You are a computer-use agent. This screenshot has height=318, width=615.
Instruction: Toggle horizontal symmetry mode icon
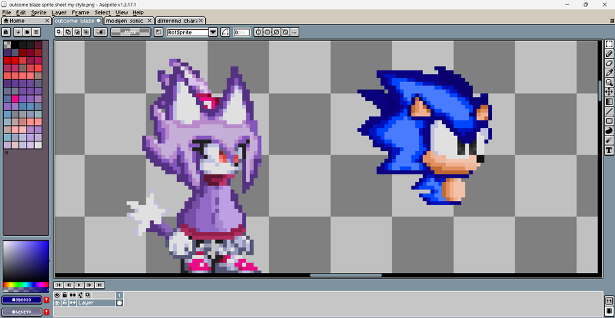pyautogui.click(x=258, y=32)
